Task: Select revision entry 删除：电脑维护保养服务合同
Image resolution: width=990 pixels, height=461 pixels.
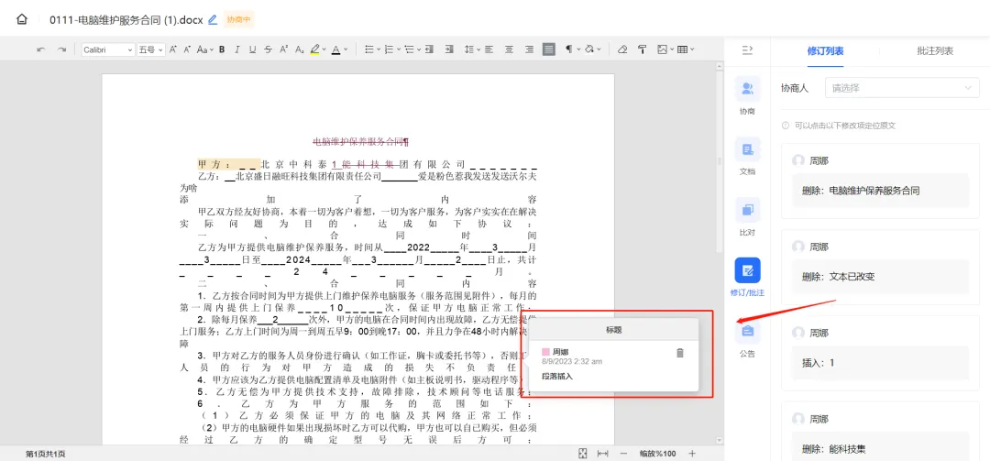Action: [x=877, y=191]
